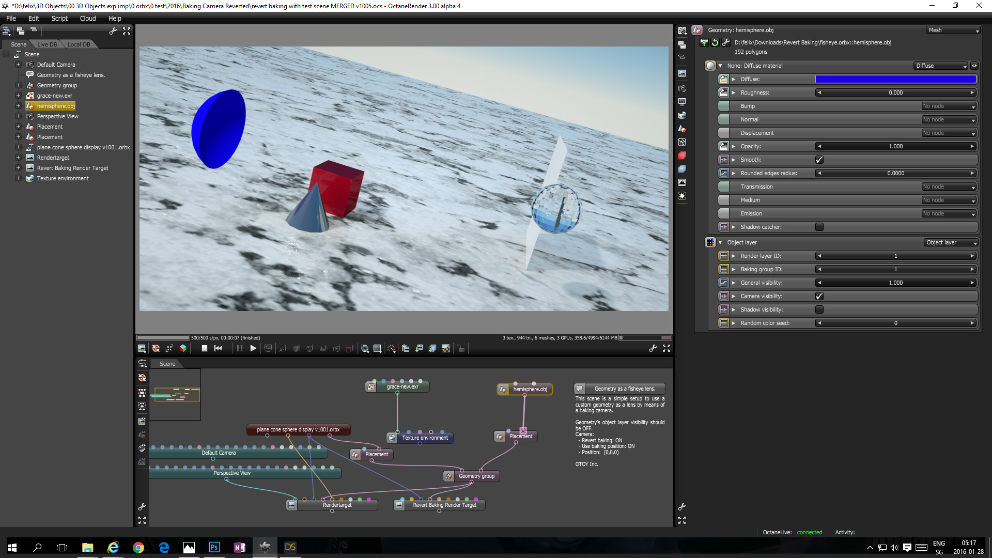This screenshot has width=992, height=558.
Task: Click the clay mode cube icon
Action: pos(182,349)
